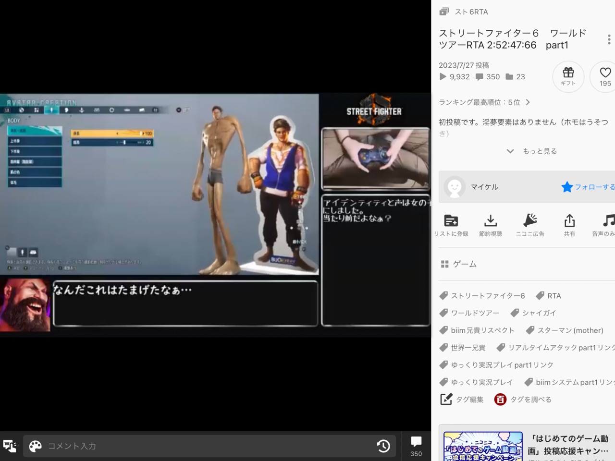615x461 pixels.
Task: Tap the mylist folder icon showing 23
Action: [x=509, y=76]
